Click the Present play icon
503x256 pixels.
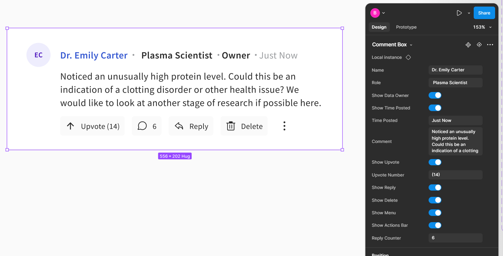click(459, 13)
